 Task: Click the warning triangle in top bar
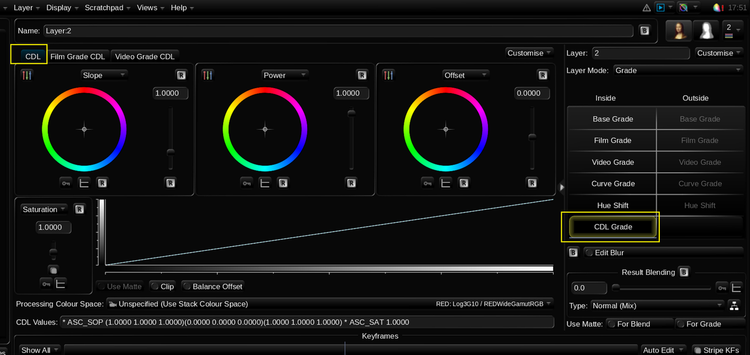coord(647,8)
